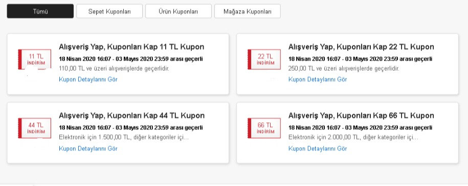This screenshot has width=468, height=186.
Task: Select the 44 TL Kupon title
Action: 131,116
